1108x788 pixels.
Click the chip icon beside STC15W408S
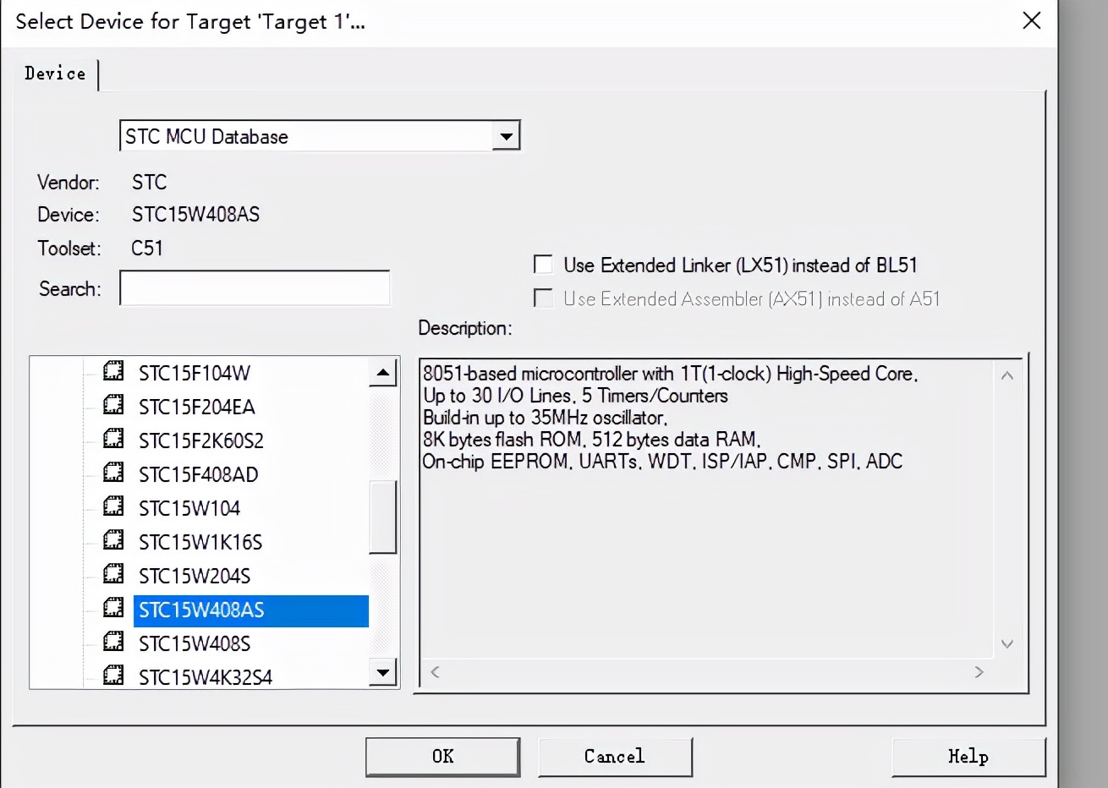coord(113,642)
